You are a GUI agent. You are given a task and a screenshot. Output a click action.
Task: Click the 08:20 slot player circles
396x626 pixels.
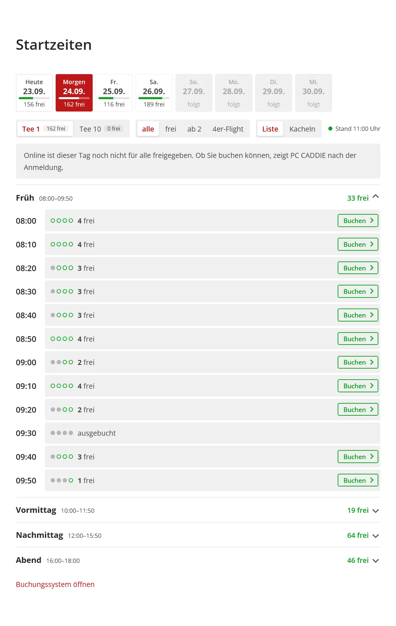pos(62,268)
